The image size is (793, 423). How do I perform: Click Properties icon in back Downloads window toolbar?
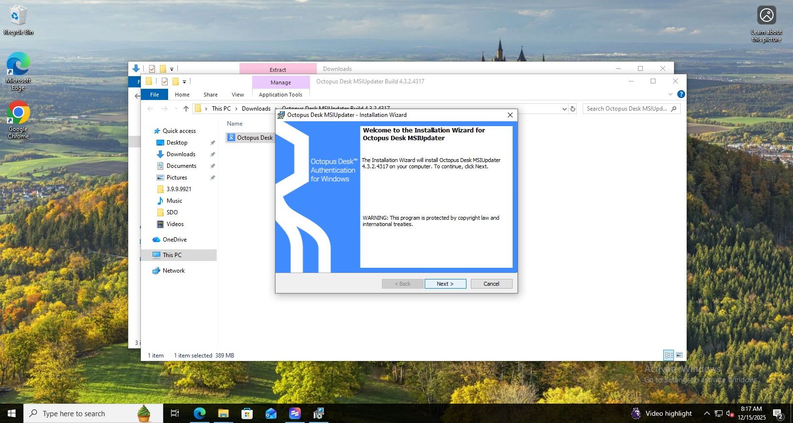[x=152, y=69]
